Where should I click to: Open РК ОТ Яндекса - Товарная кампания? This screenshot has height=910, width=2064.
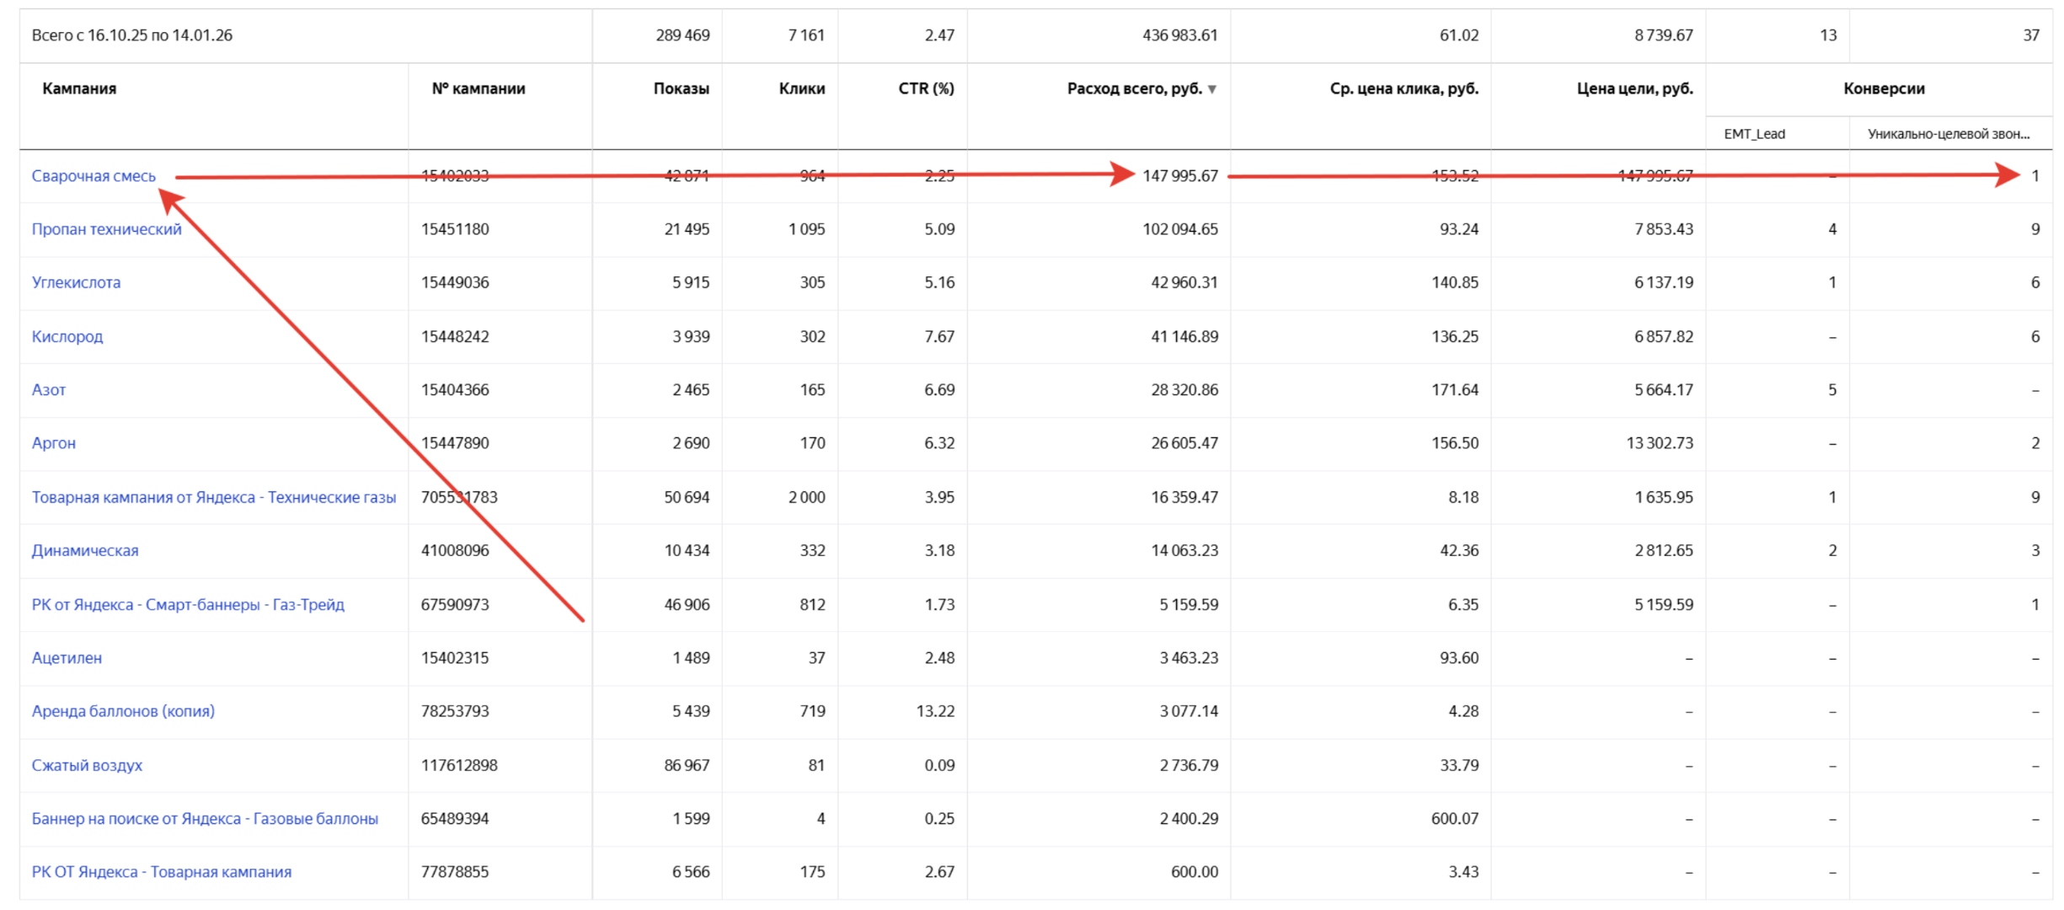coord(162,872)
